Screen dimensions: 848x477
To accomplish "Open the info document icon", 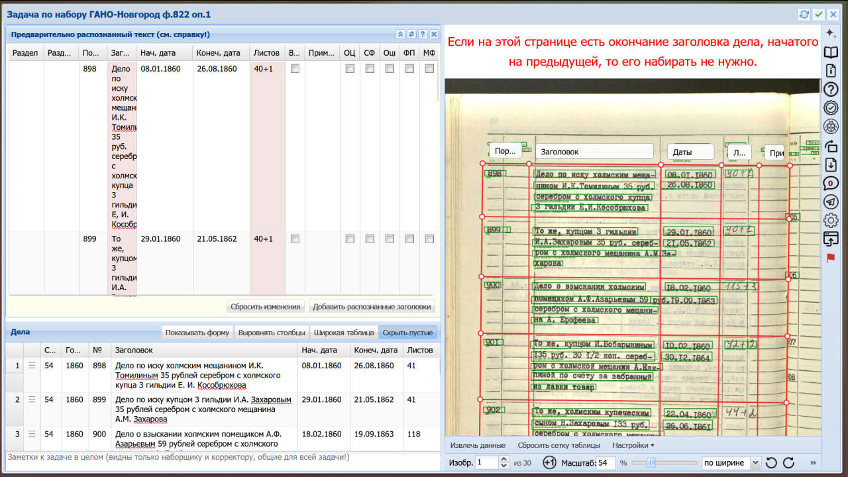I will tap(831, 70).
